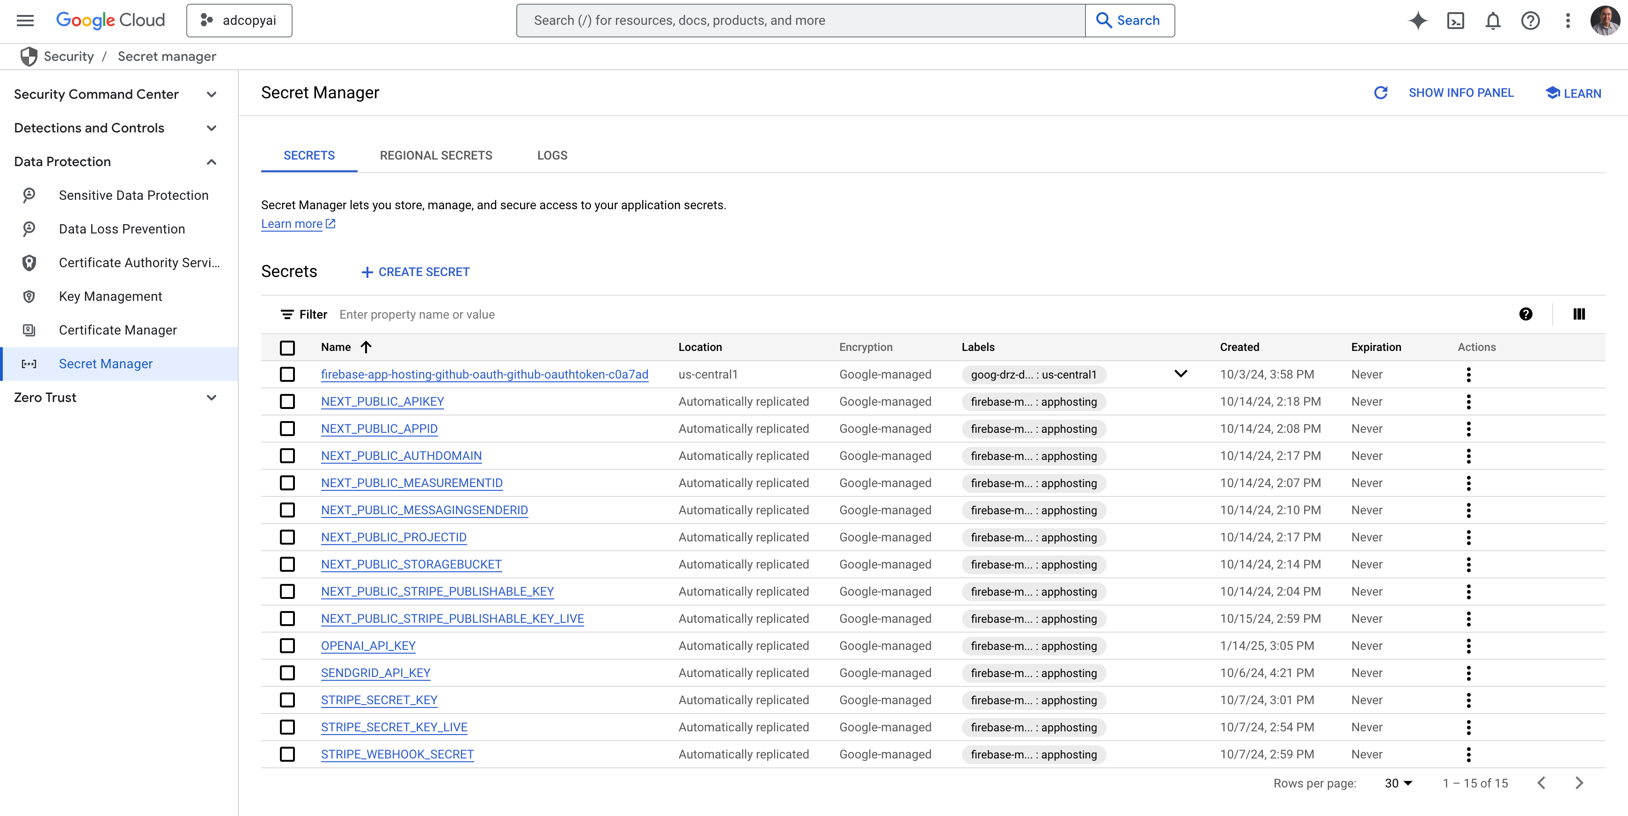This screenshot has width=1628, height=816.
Task: Open the adcopyai project selector
Action: pos(239,20)
